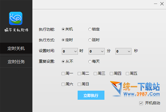This screenshot has width=166, height=112.
Task: Set repeat to 每天
Action: 90,62
